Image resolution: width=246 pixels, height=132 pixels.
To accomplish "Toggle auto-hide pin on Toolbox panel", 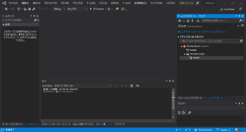I will pos(34,16).
